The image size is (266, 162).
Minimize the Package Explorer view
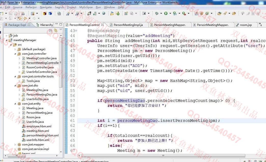point(57,24)
